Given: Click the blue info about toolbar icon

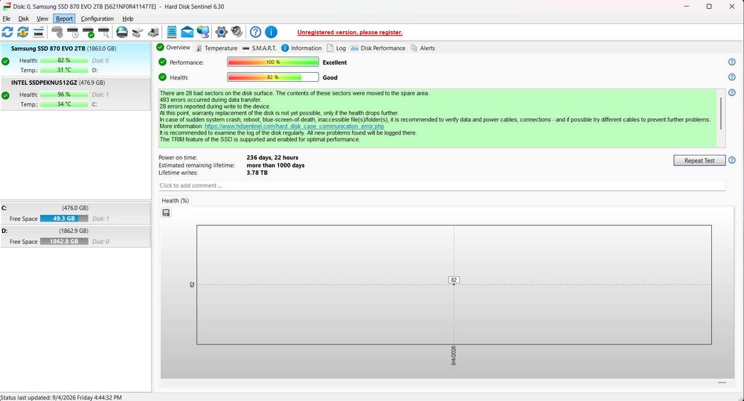Looking at the screenshot, I should 271,32.
